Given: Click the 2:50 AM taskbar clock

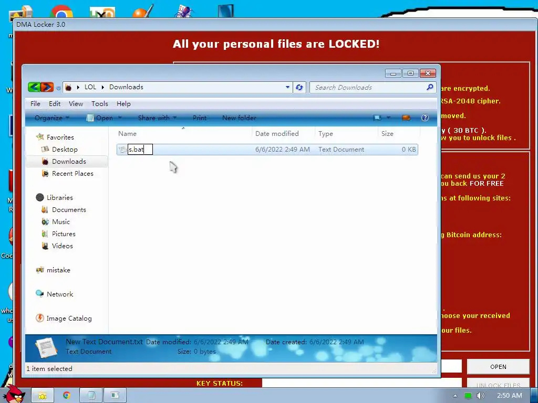Looking at the screenshot, I should (510, 396).
